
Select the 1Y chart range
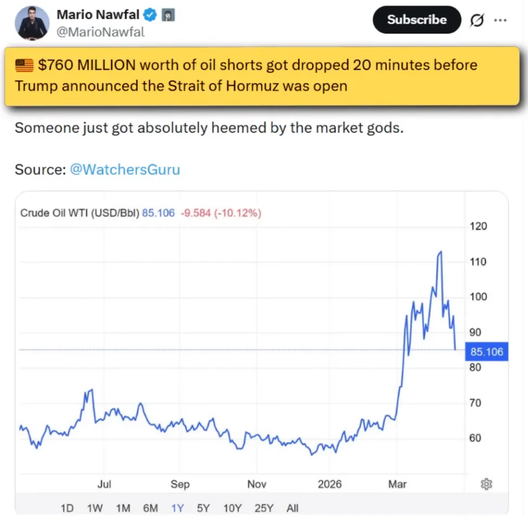coord(177,508)
